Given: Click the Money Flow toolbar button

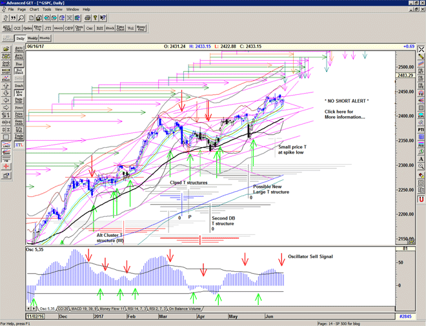Looking at the screenshot, I should [141, 28].
